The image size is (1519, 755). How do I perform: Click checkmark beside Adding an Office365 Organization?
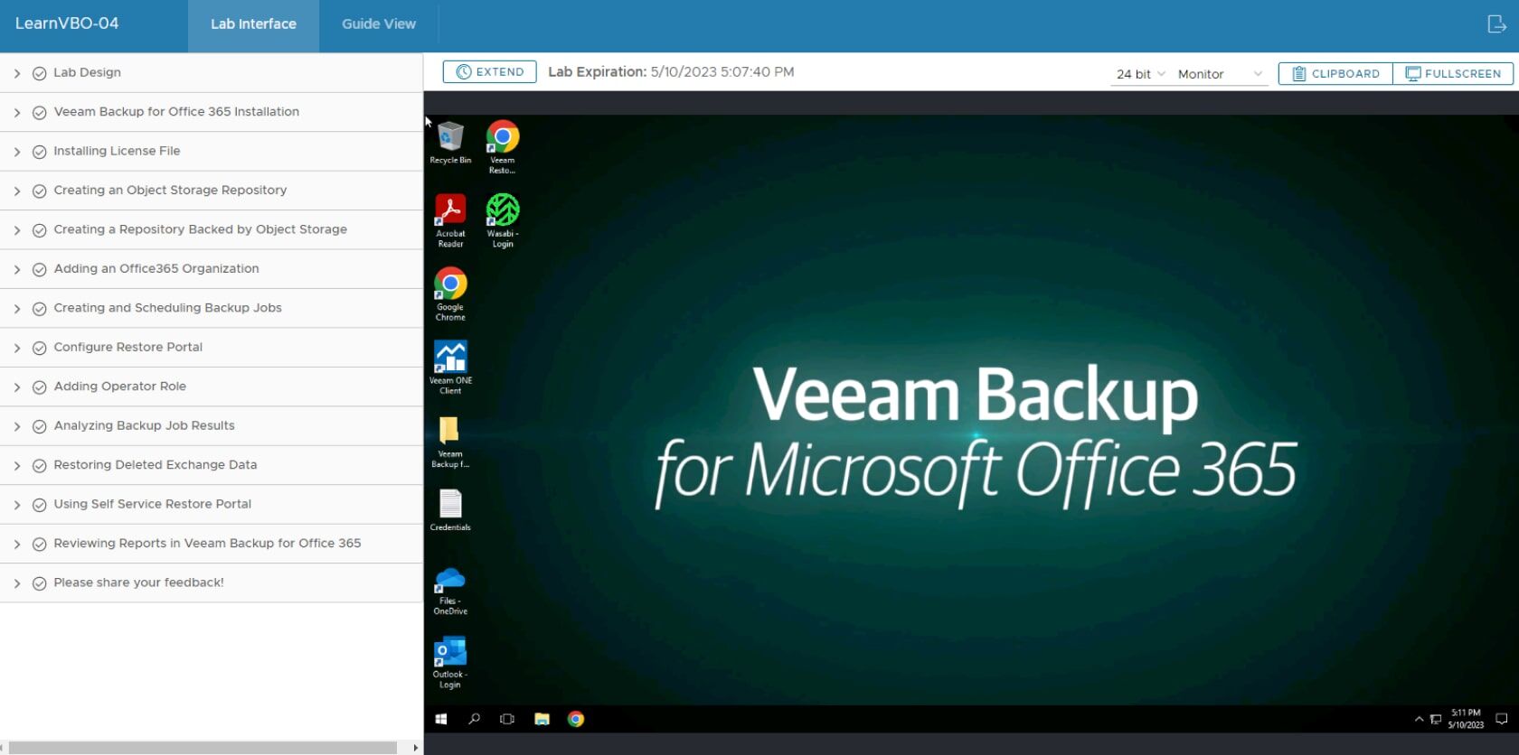[40, 269]
